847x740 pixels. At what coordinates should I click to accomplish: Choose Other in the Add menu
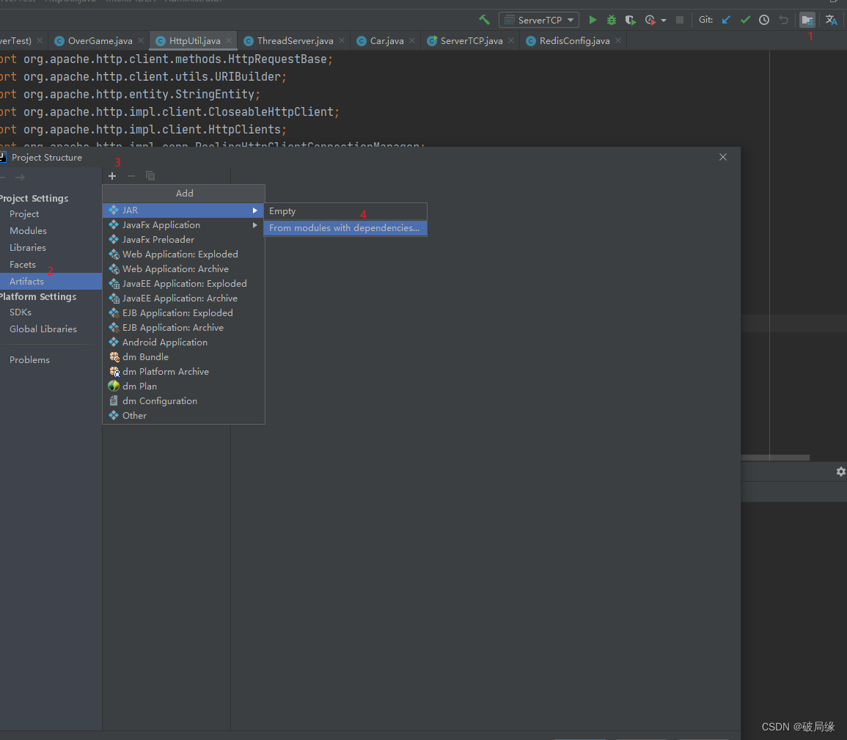pyautogui.click(x=183, y=415)
